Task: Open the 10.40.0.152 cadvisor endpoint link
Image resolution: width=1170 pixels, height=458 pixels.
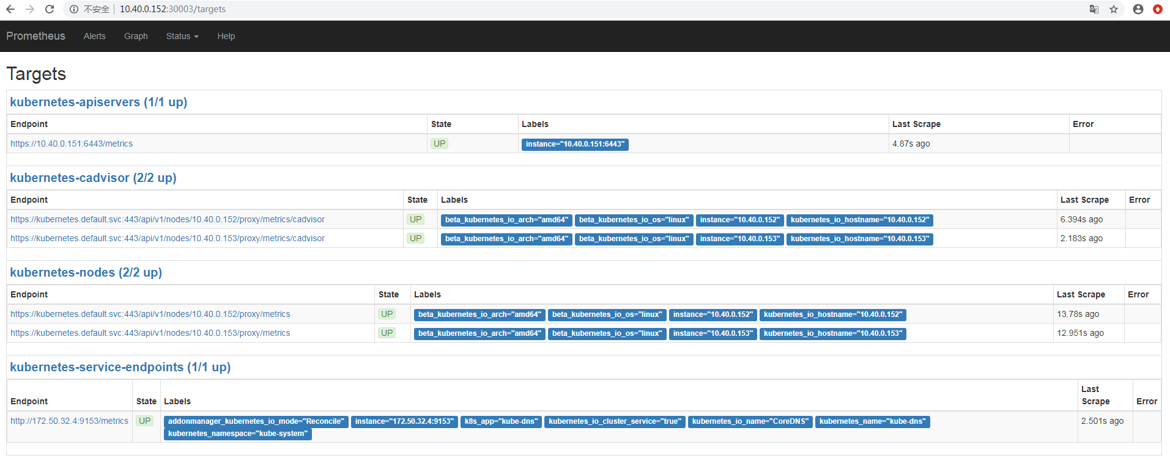Action: (168, 219)
